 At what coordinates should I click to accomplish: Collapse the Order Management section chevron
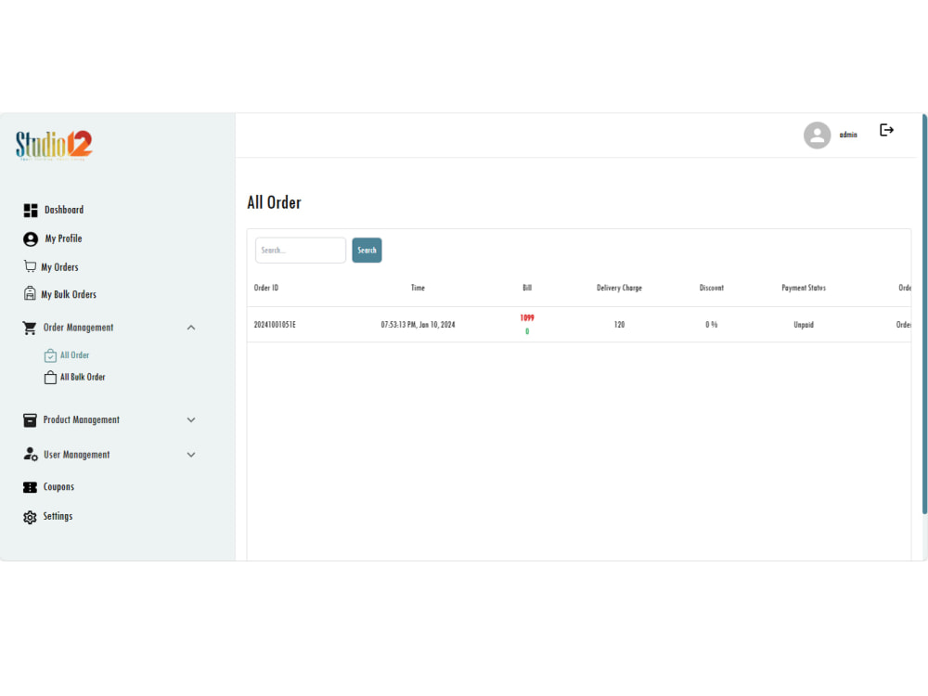pos(190,328)
